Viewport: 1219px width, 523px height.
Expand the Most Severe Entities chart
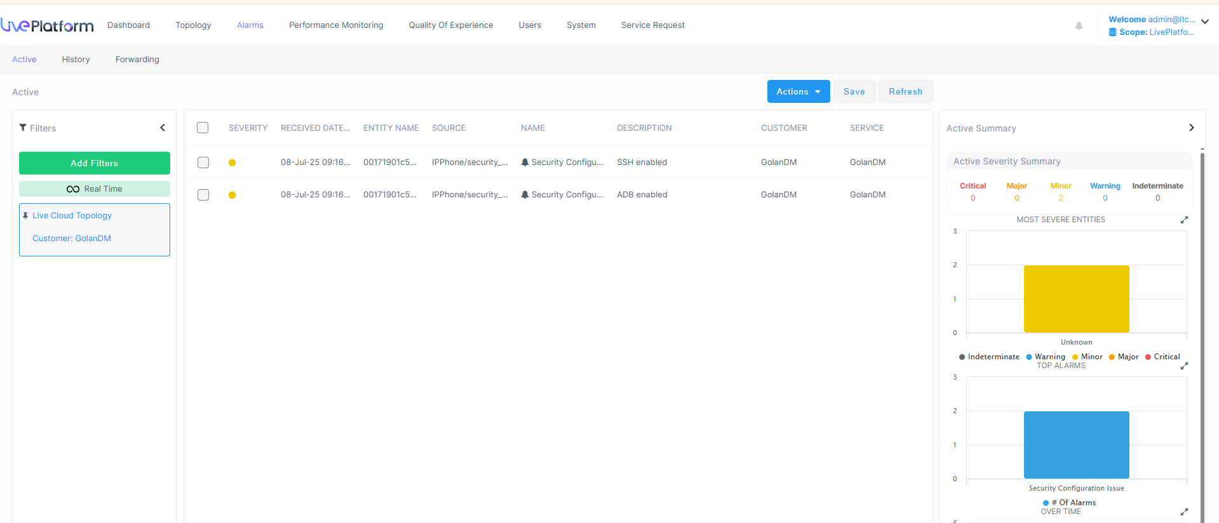(1184, 220)
